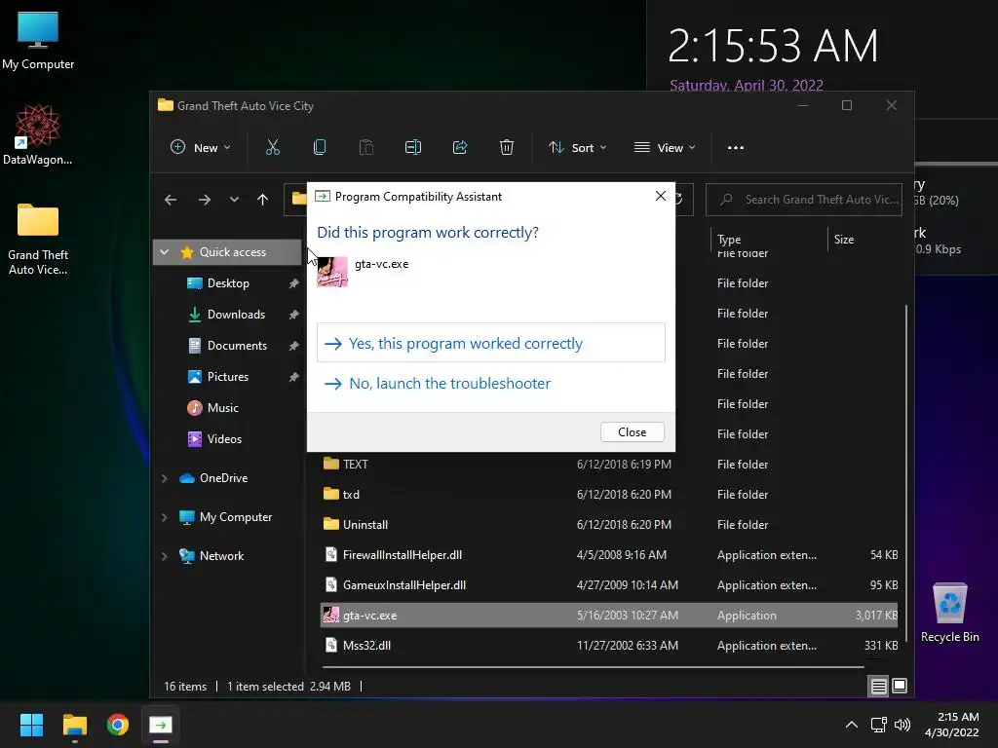Click the Share icon in toolbar
The height and width of the screenshot is (748, 998).
(460, 148)
